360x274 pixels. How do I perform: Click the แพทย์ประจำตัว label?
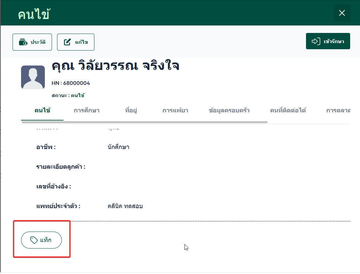click(x=58, y=206)
